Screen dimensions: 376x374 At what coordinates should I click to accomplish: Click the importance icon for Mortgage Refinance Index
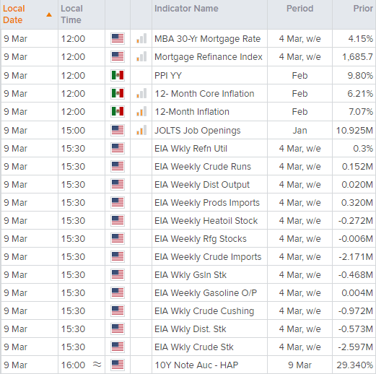[141, 56]
